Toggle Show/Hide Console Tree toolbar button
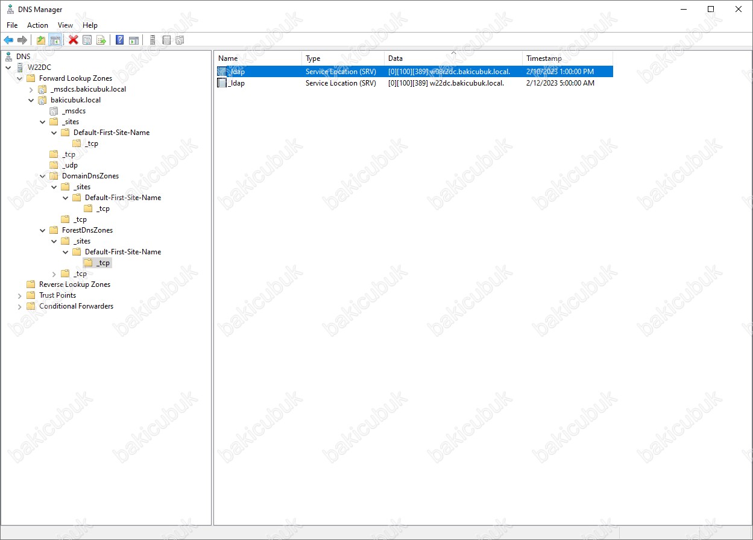Image resolution: width=753 pixels, height=540 pixels. tap(55, 40)
